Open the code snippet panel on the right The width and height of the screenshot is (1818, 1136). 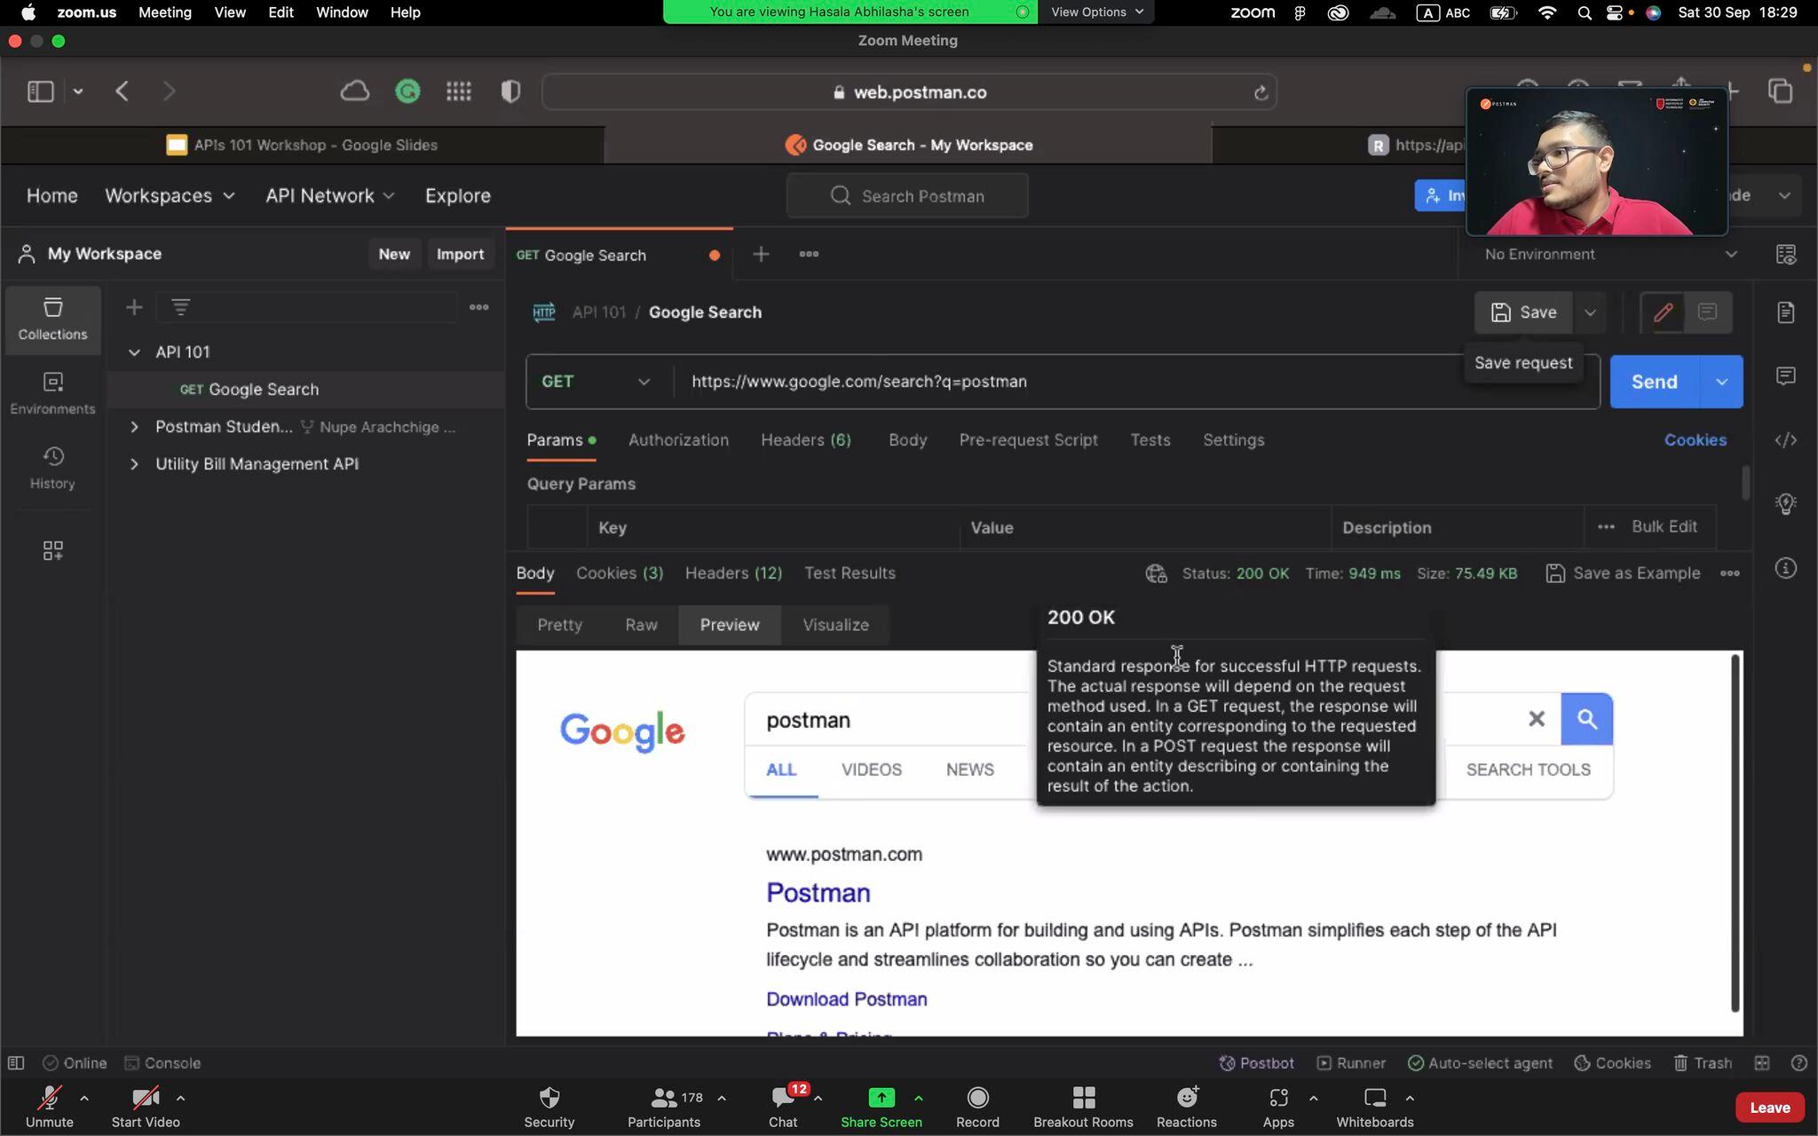point(1786,439)
